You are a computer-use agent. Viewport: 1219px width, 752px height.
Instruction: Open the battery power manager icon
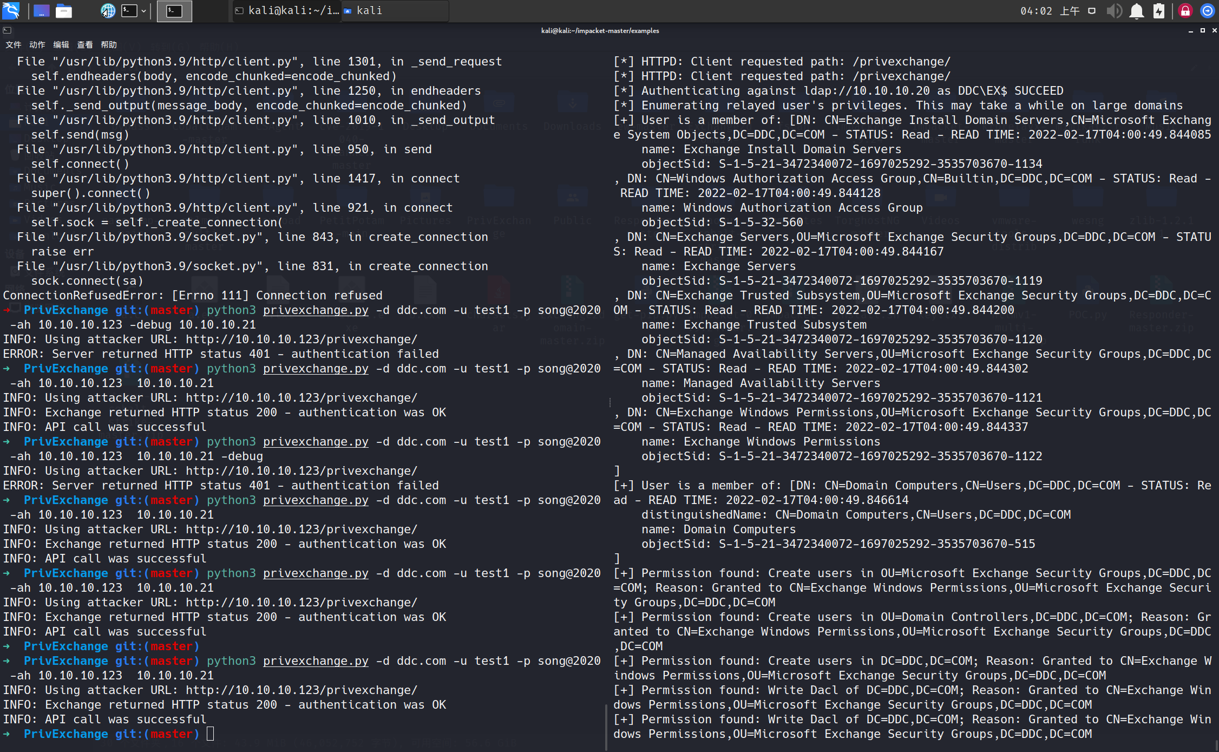1159,10
